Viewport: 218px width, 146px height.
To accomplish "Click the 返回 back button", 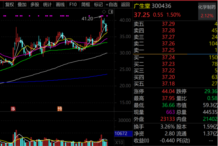I will pos(125,5).
